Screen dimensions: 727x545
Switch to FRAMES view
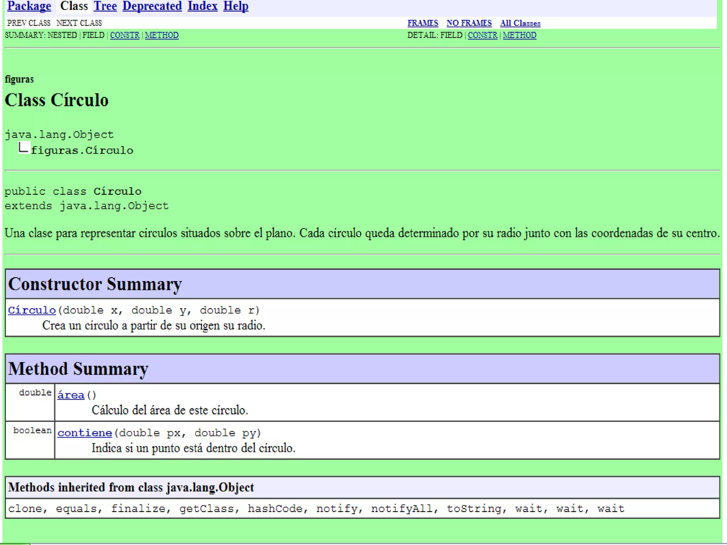(422, 23)
